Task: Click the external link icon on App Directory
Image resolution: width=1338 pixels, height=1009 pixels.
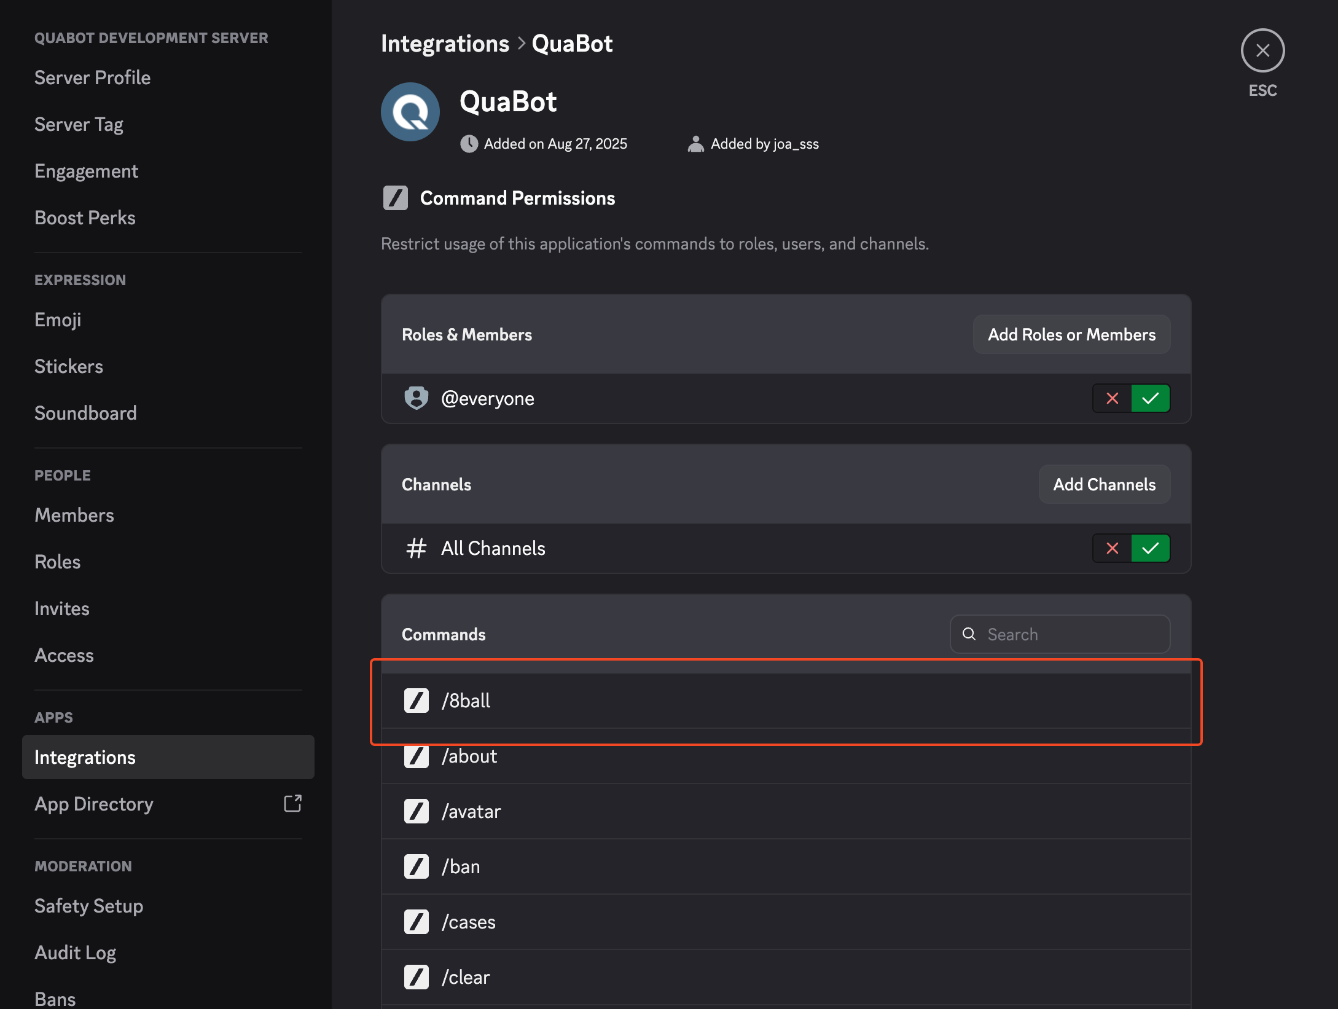Action: (292, 803)
